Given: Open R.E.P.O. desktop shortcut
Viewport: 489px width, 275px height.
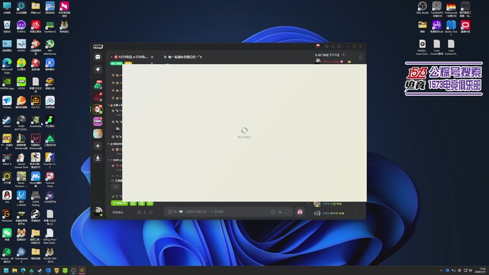Looking at the screenshot, I should (35, 102).
